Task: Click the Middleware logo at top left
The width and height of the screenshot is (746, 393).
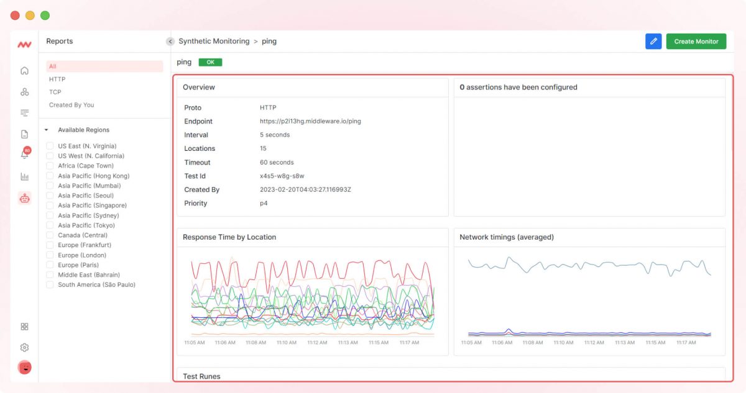Action: click(24, 43)
